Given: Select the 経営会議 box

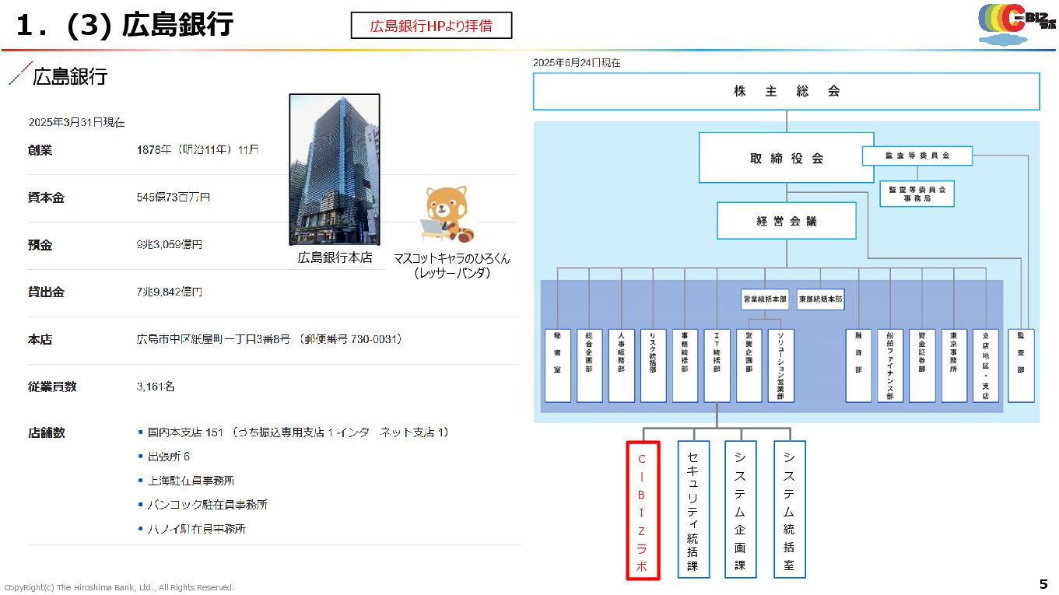Looking at the screenshot, I should (786, 221).
